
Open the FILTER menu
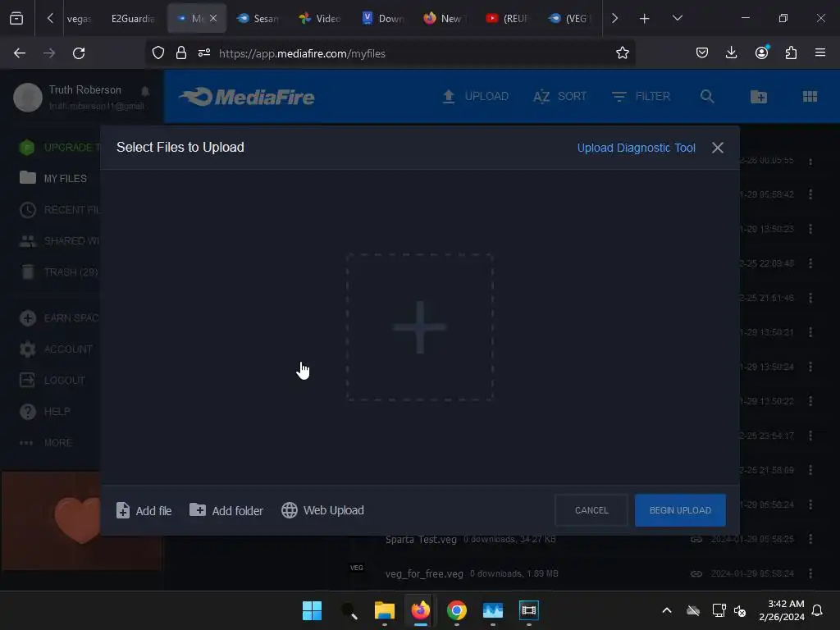coord(641,97)
